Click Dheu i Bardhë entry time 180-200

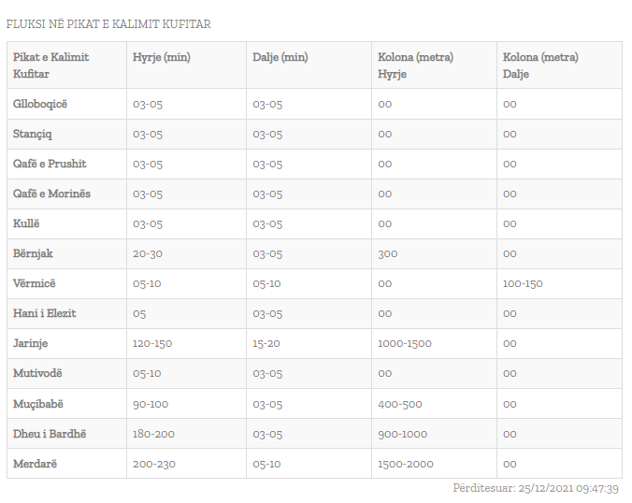point(153,433)
